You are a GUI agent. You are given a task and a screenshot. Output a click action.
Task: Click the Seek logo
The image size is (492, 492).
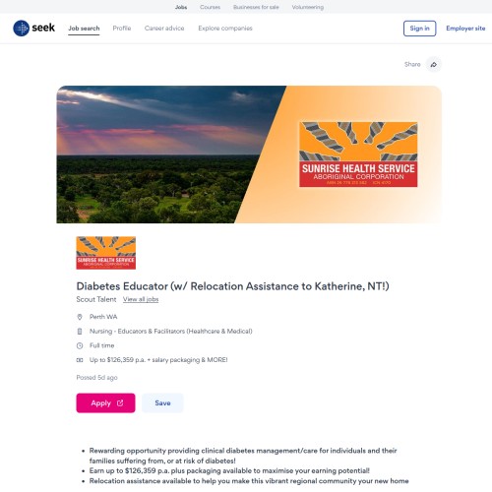click(x=34, y=29)
